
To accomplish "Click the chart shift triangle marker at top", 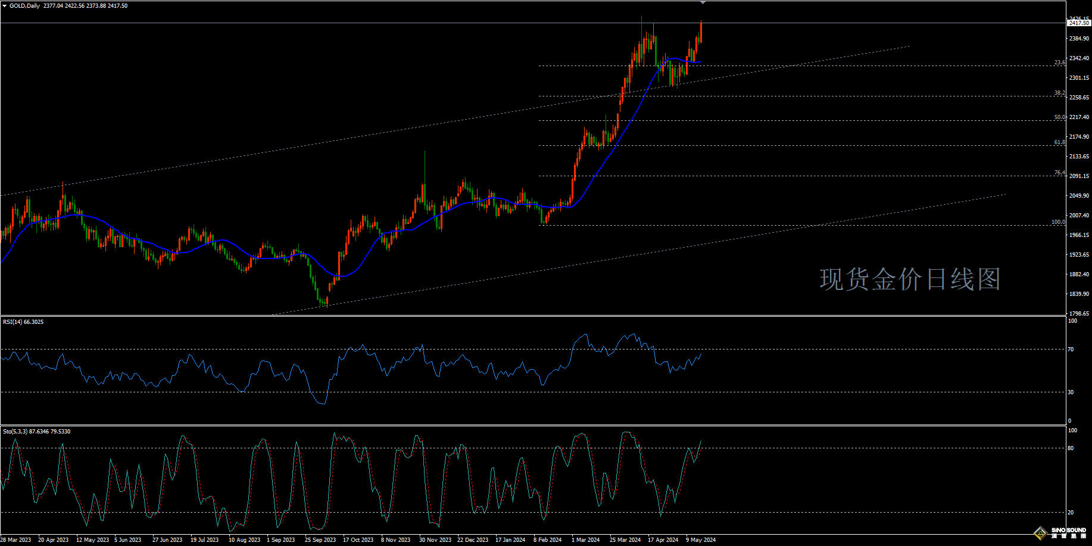I will 703,3.
